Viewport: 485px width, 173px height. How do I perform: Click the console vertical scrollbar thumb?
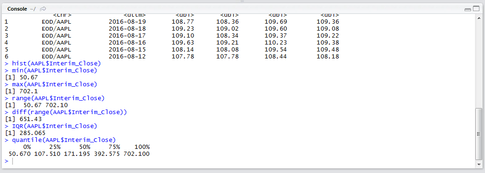(478, 134)
